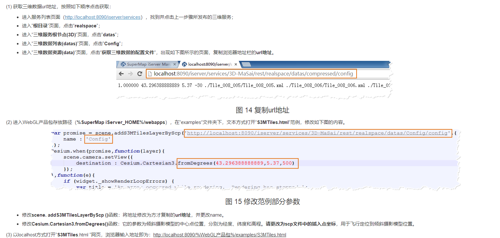Screen dimensions: 500x238
Task: Click the bold text '三维数据列表(datas)'
Action: click(x=55, y=44)
